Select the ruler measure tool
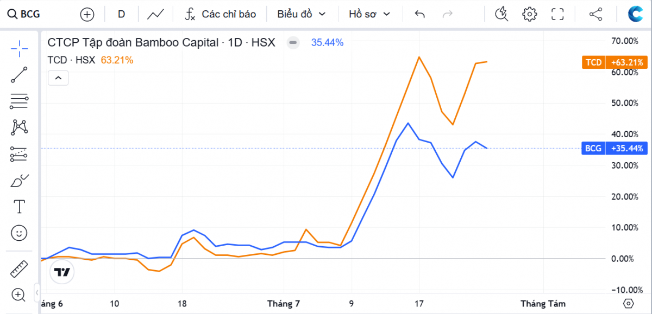The height and width of the screenshot is (314, 652). [x=19, y=268]
